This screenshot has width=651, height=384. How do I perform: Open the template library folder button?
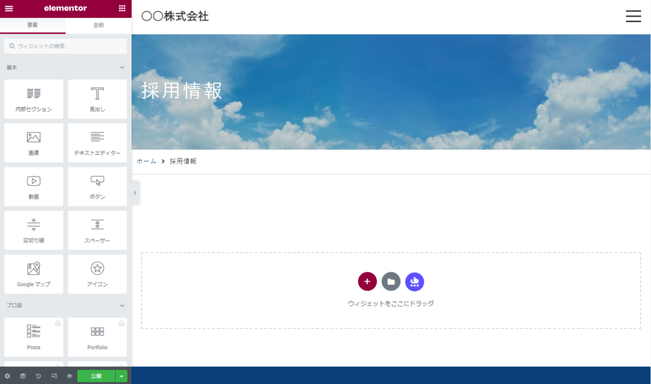click(391, 282)
